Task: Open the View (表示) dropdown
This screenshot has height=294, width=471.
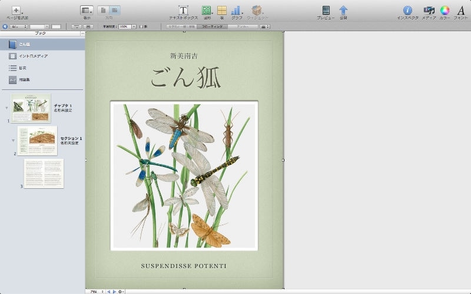Action: 87,11
